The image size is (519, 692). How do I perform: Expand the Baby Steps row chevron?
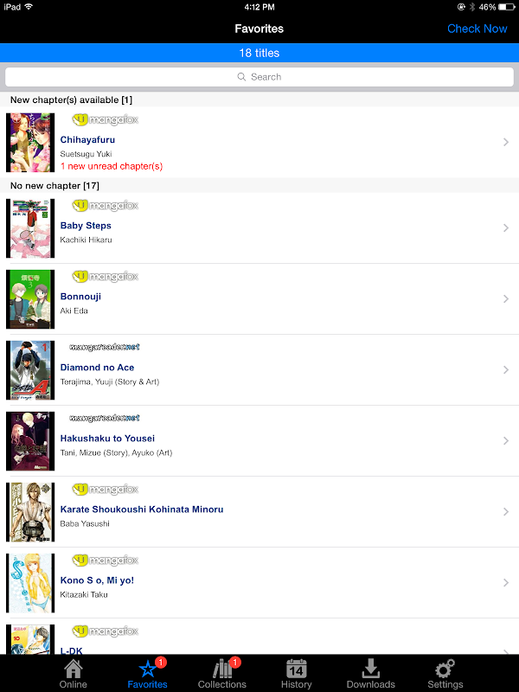[x=506, y=227]
